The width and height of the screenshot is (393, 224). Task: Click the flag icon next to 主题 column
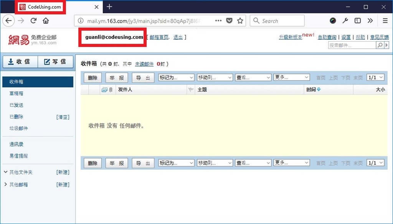click(191, 89)
